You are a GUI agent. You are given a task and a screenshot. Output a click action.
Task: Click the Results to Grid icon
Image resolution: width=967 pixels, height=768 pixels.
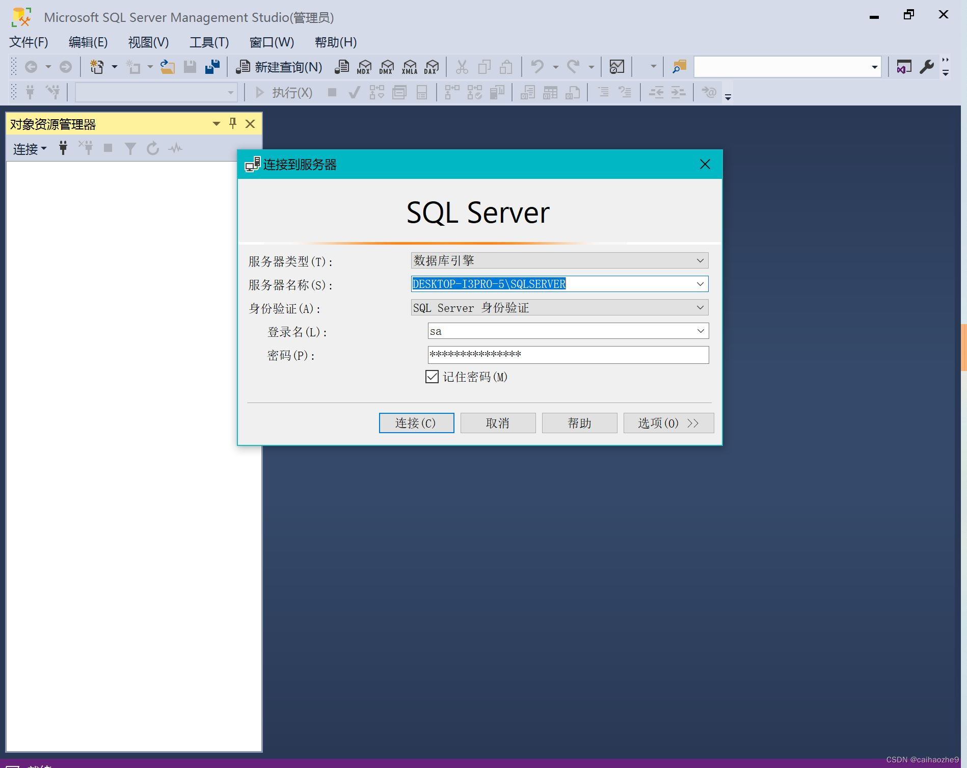click(550, 92)
